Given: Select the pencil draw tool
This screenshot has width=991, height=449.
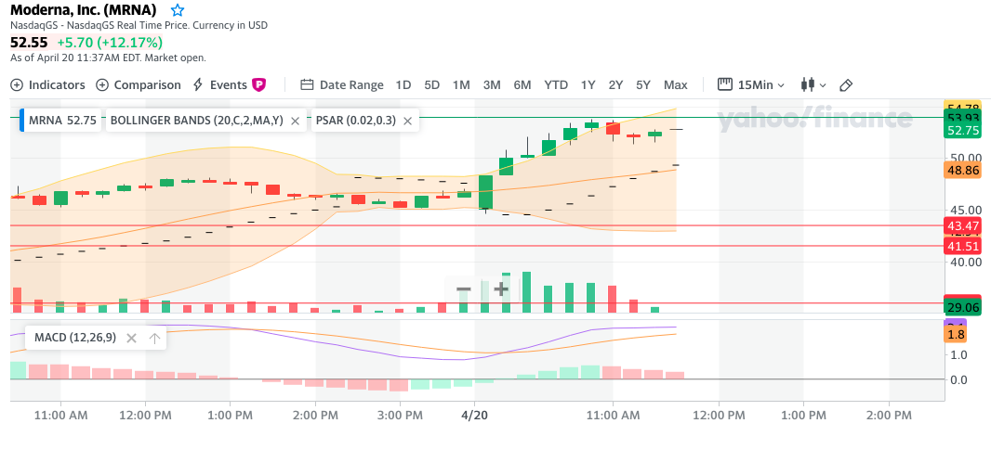Looking at the screenshot, I should coord(846,84).
